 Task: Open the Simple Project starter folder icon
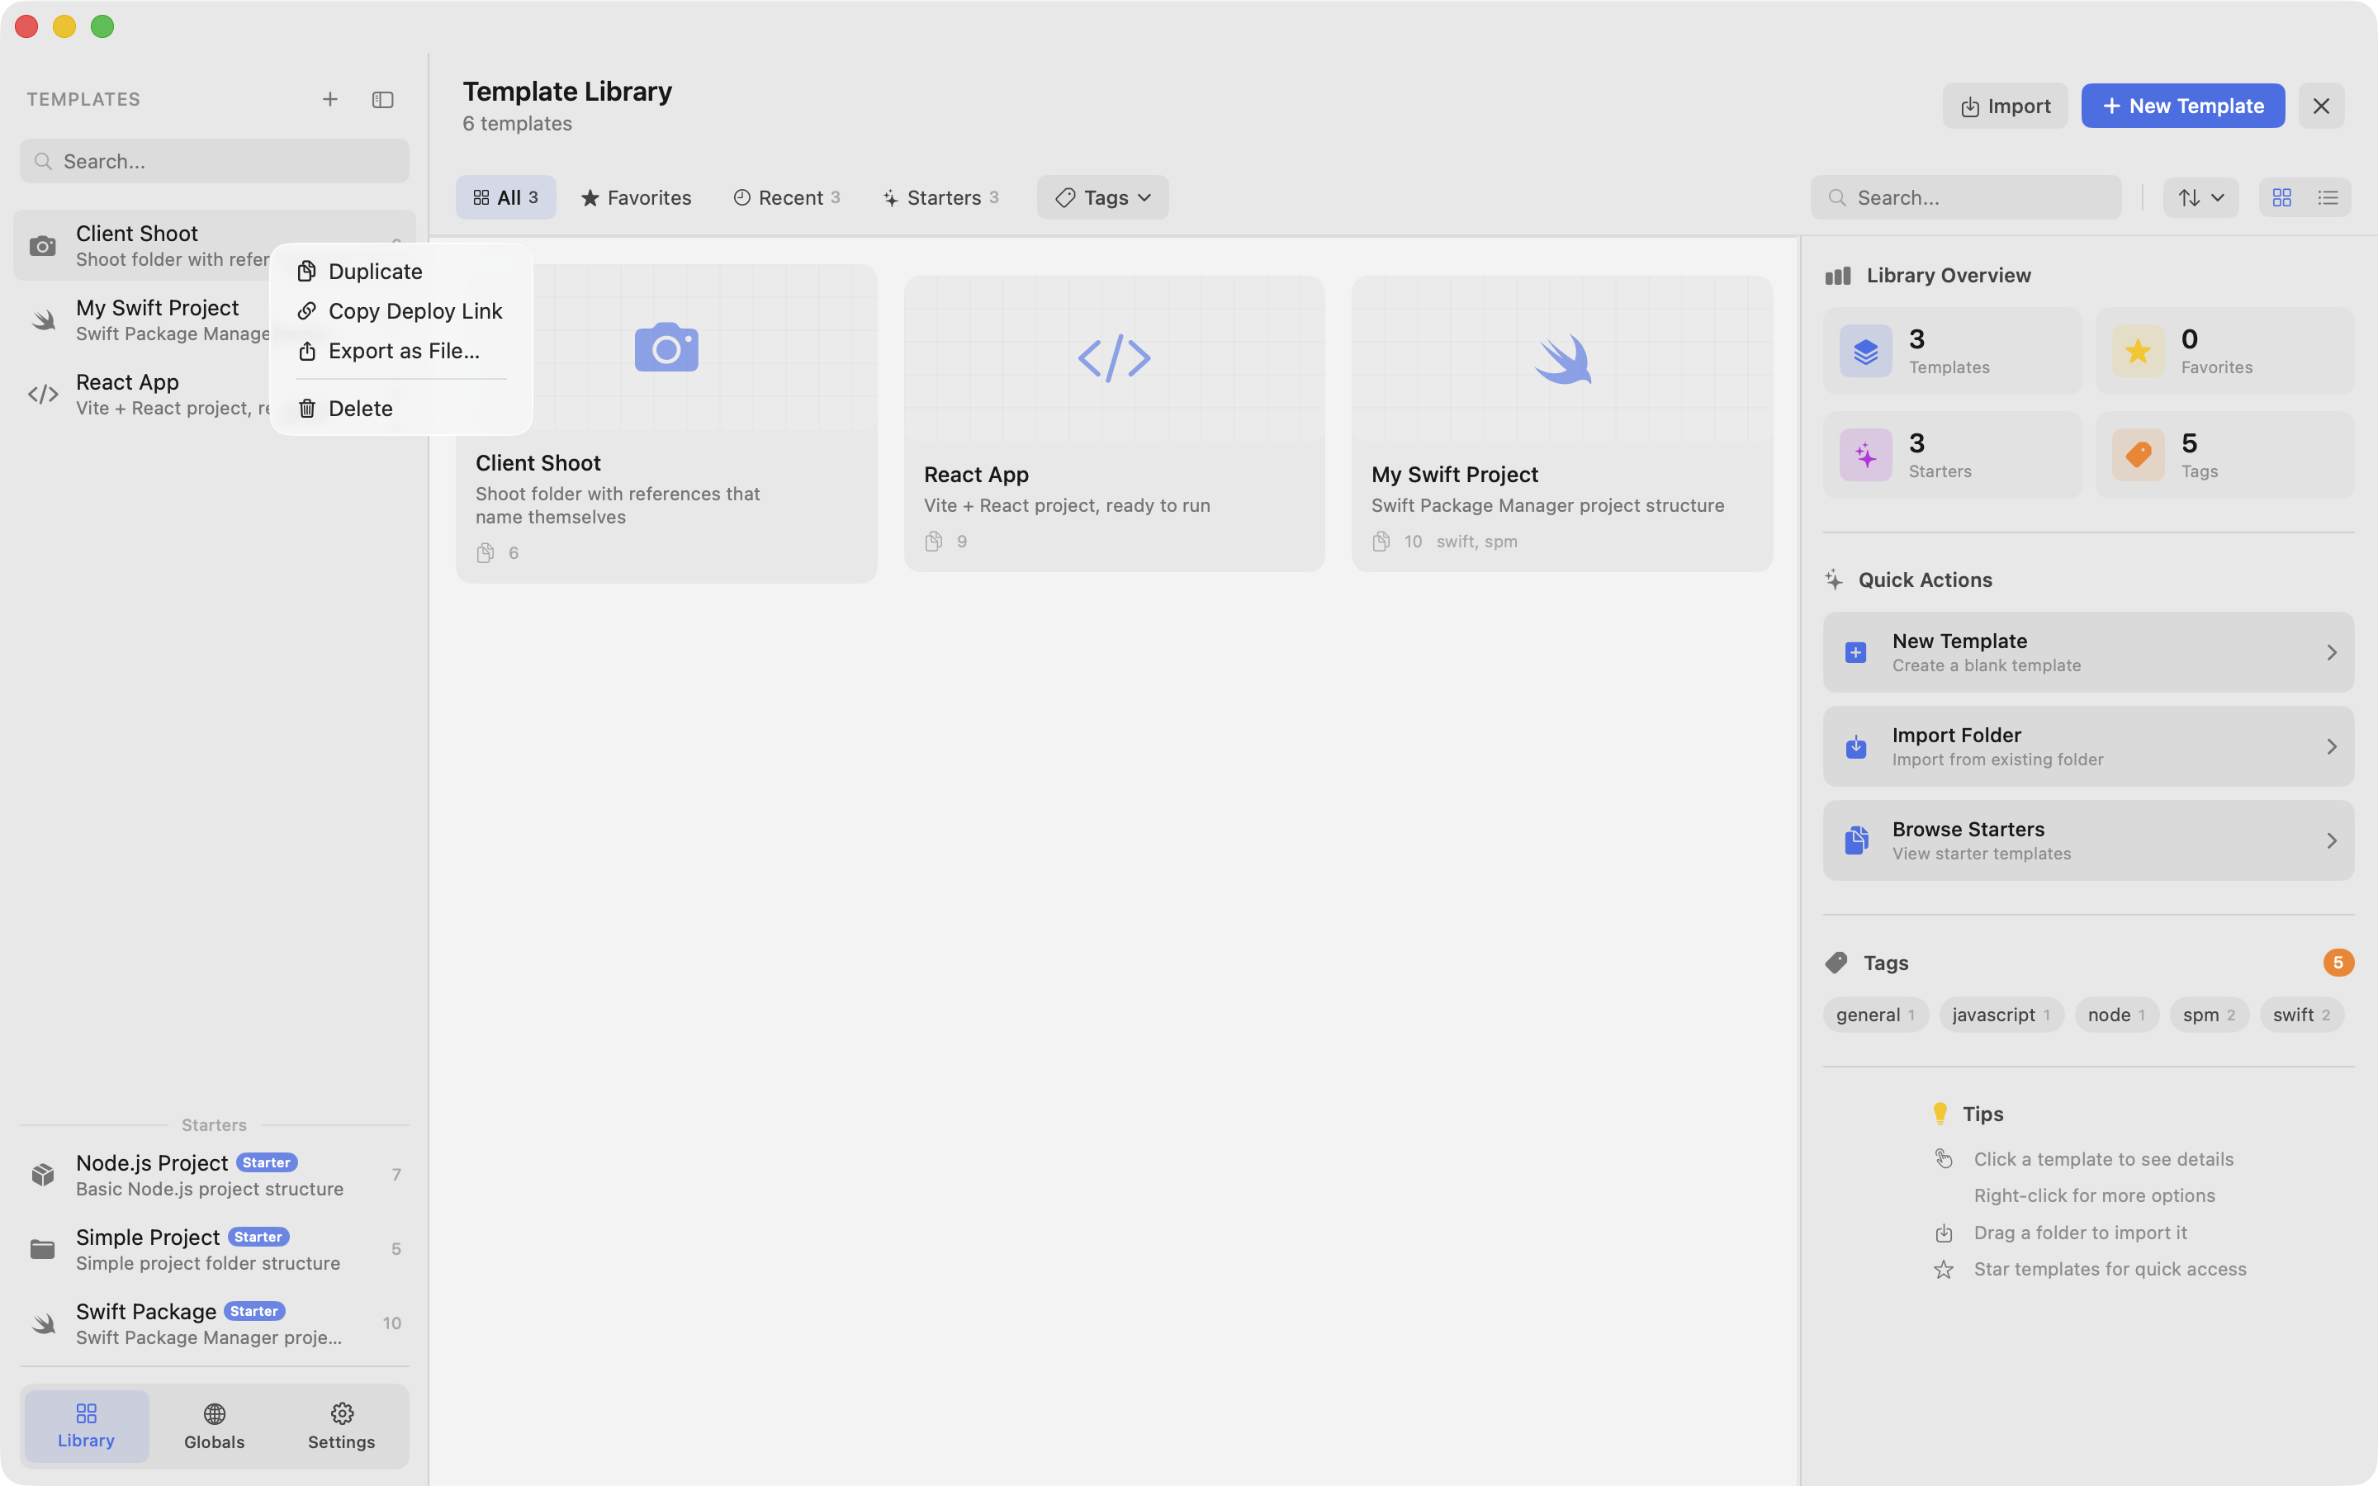pyautogui.click(x=42, y=1249)
